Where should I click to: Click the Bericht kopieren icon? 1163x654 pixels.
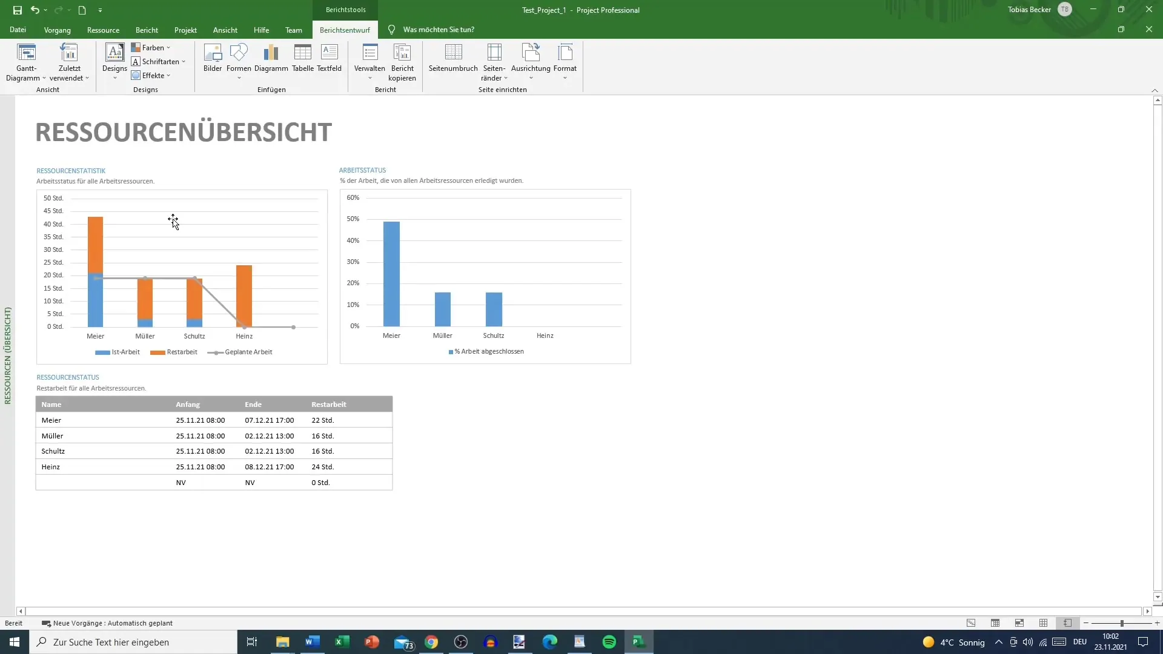(402, 53)
